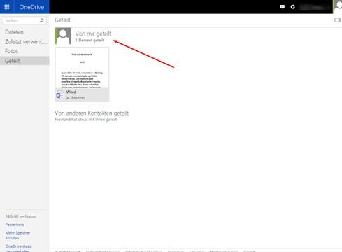Viewport: 342px width, 252px height.
Task: Click the Word file type icon
Action: 59,95
